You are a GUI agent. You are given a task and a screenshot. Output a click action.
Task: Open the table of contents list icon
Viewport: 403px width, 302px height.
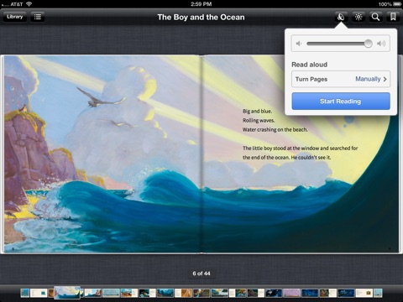38,17
